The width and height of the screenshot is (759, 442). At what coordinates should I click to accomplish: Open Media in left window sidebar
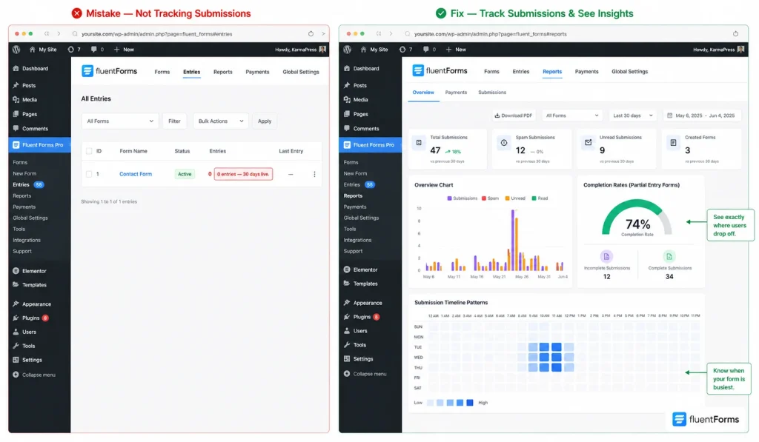[29, 100]
